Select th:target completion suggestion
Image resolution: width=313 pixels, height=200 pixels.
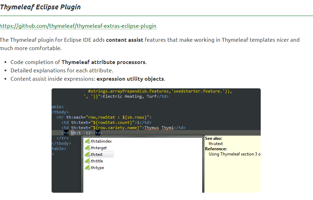99,148
